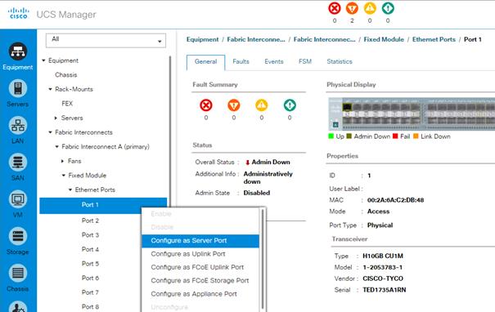Collapse the Fixed Module node
Image resolution: width=495 pixels, height=312 pixels.
point(64,176)
